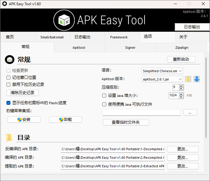Click the title bar app icon
The width and height of the screenshot is (210, 181).
tap(5, 4)
